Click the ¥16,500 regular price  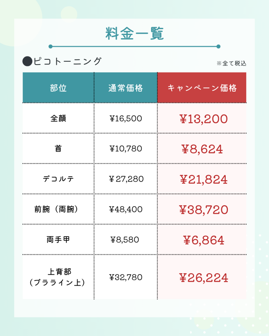126,118
